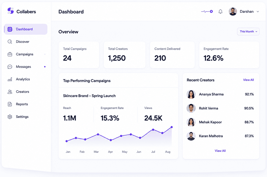
Task: Go to the Analytics menu label
Action: 23,79
